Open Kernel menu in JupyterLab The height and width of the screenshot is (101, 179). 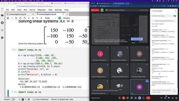pos(32,10)
